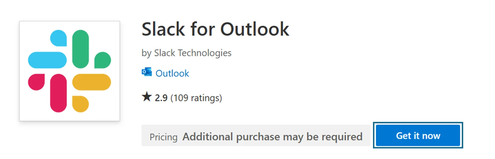Open the Outlook product link
The width and height of the screenshot is (495, 159).
[172, 73]
